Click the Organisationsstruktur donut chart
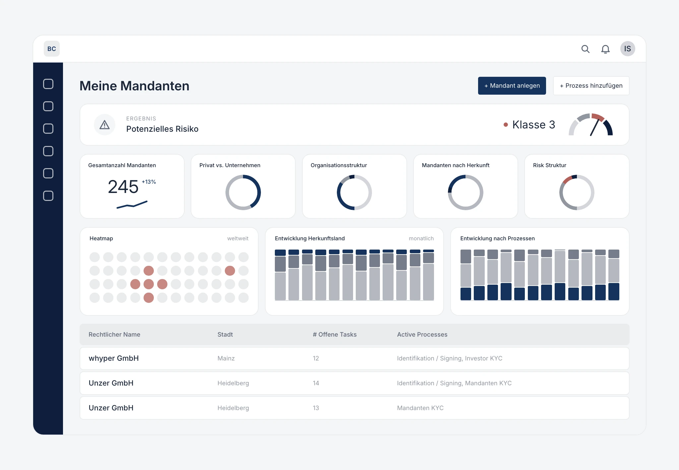 (x=354, y=192)
